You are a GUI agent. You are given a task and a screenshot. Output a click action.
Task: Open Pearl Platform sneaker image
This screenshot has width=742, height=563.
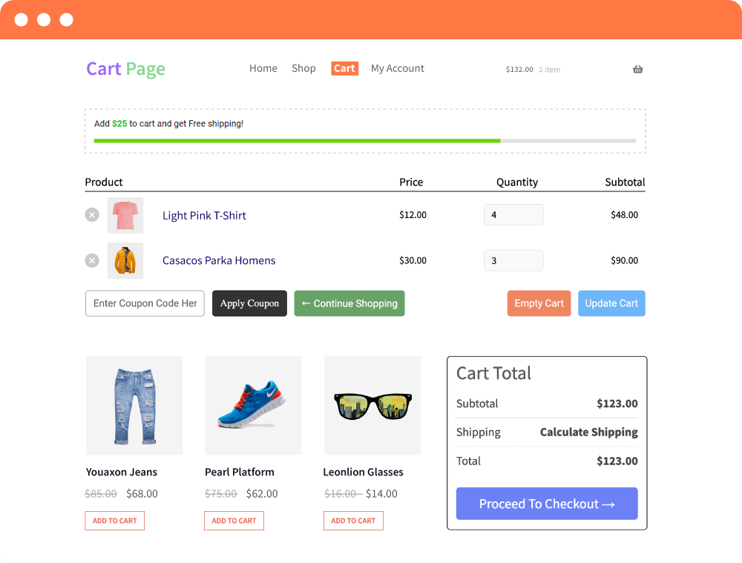tap(253, 406)
